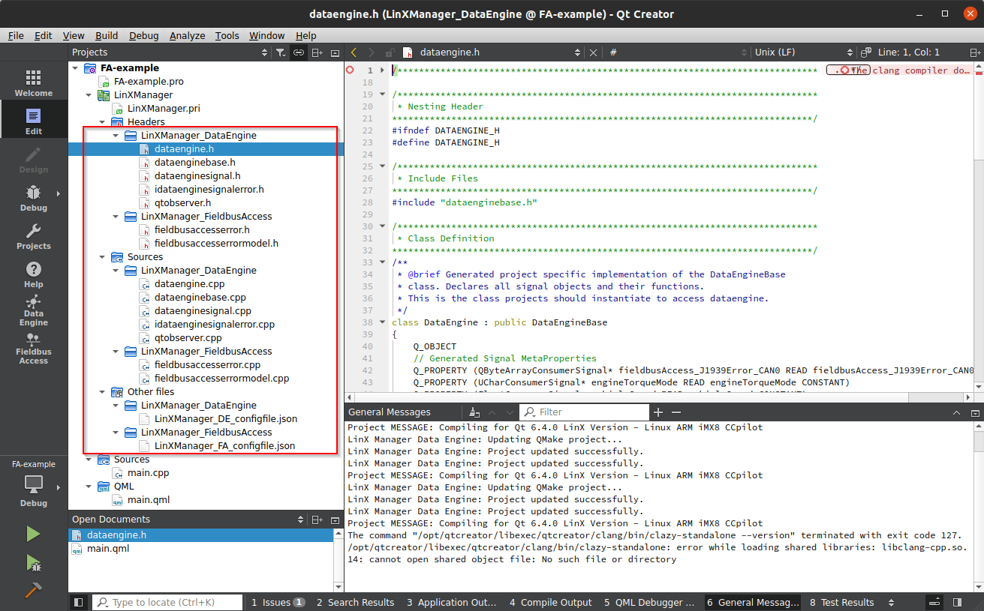Toggle the link-with-editor icon in Projects toolbar
The width and height of the screenshot is (984, 611).
point(298,52)
